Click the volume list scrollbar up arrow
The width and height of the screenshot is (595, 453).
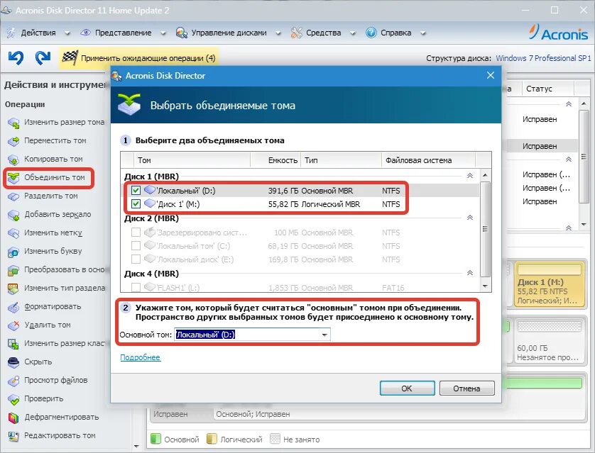[485, 175]
